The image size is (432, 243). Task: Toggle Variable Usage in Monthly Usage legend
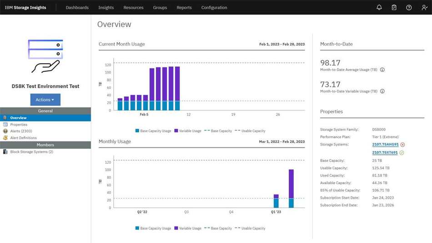point(188,228)
